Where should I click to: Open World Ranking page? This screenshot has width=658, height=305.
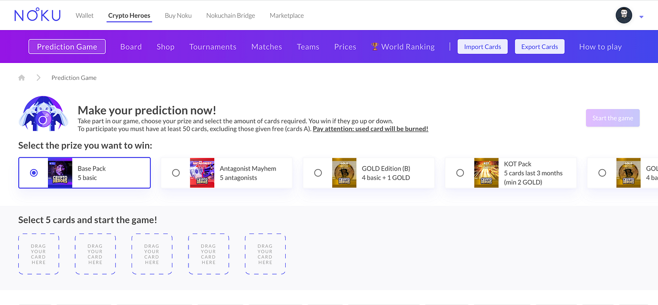tap(403, 47)
